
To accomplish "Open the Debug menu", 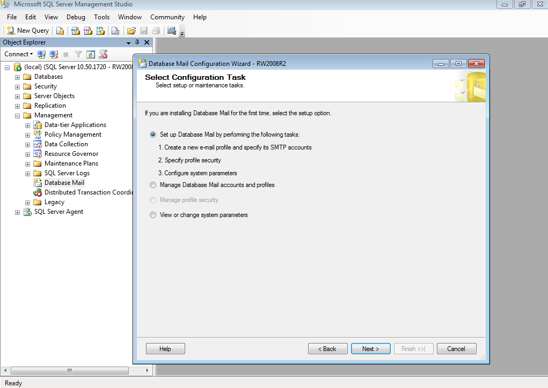I will pos(76,17).
